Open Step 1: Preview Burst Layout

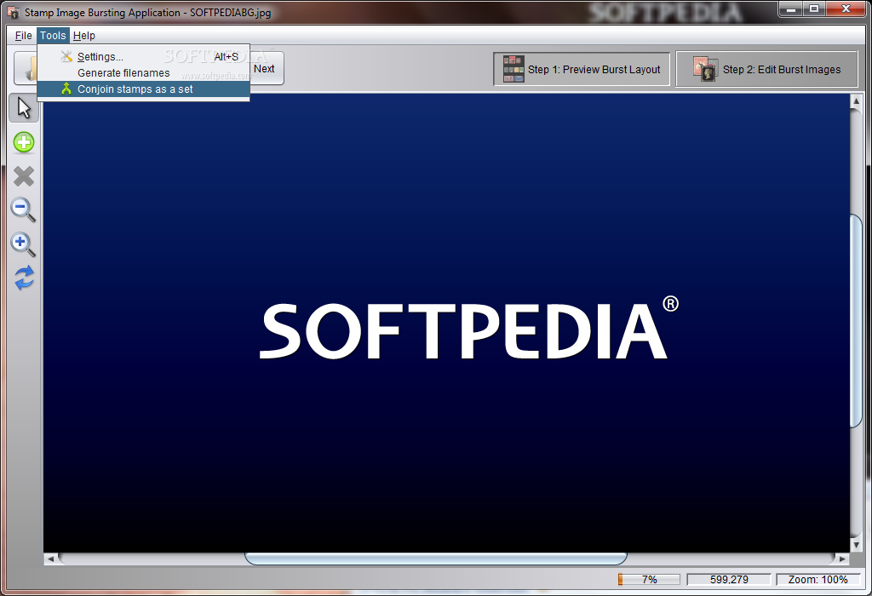[x=582, y=69]
